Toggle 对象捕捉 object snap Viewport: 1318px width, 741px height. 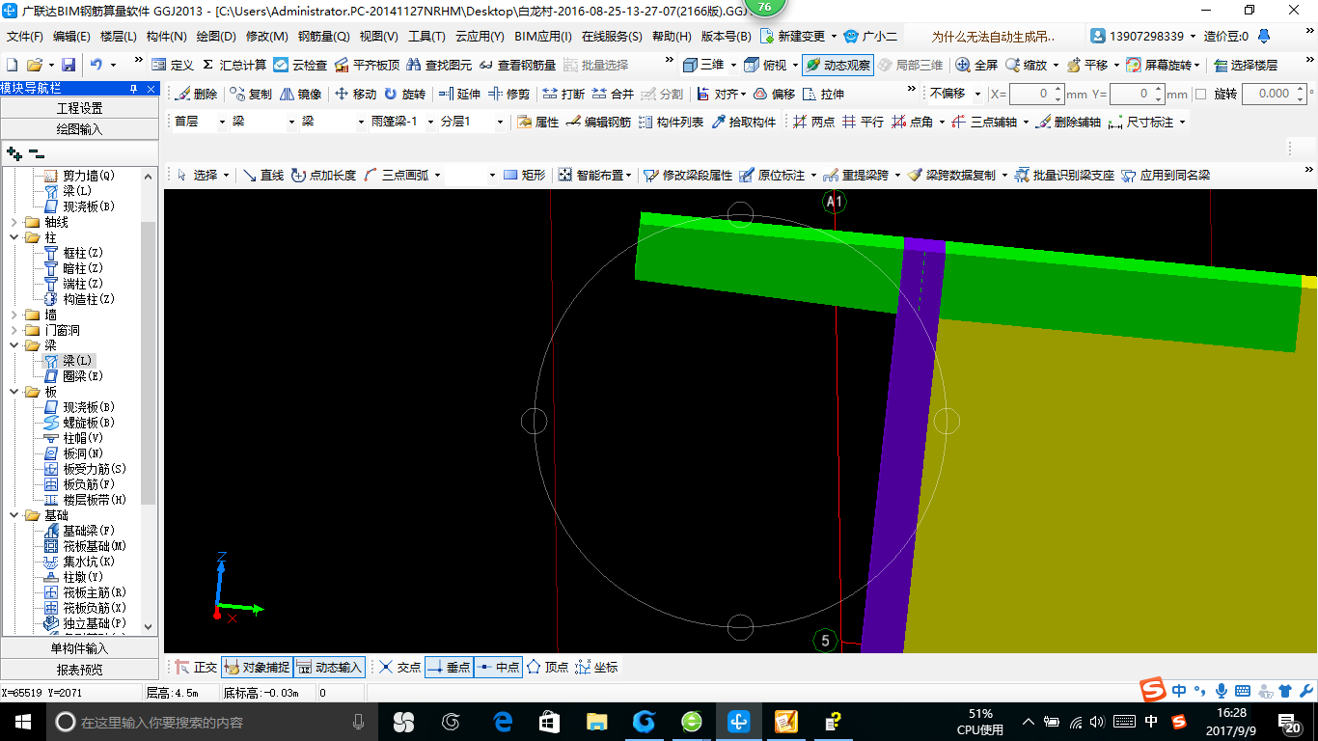pyautogui.click(x=257, y=667)
